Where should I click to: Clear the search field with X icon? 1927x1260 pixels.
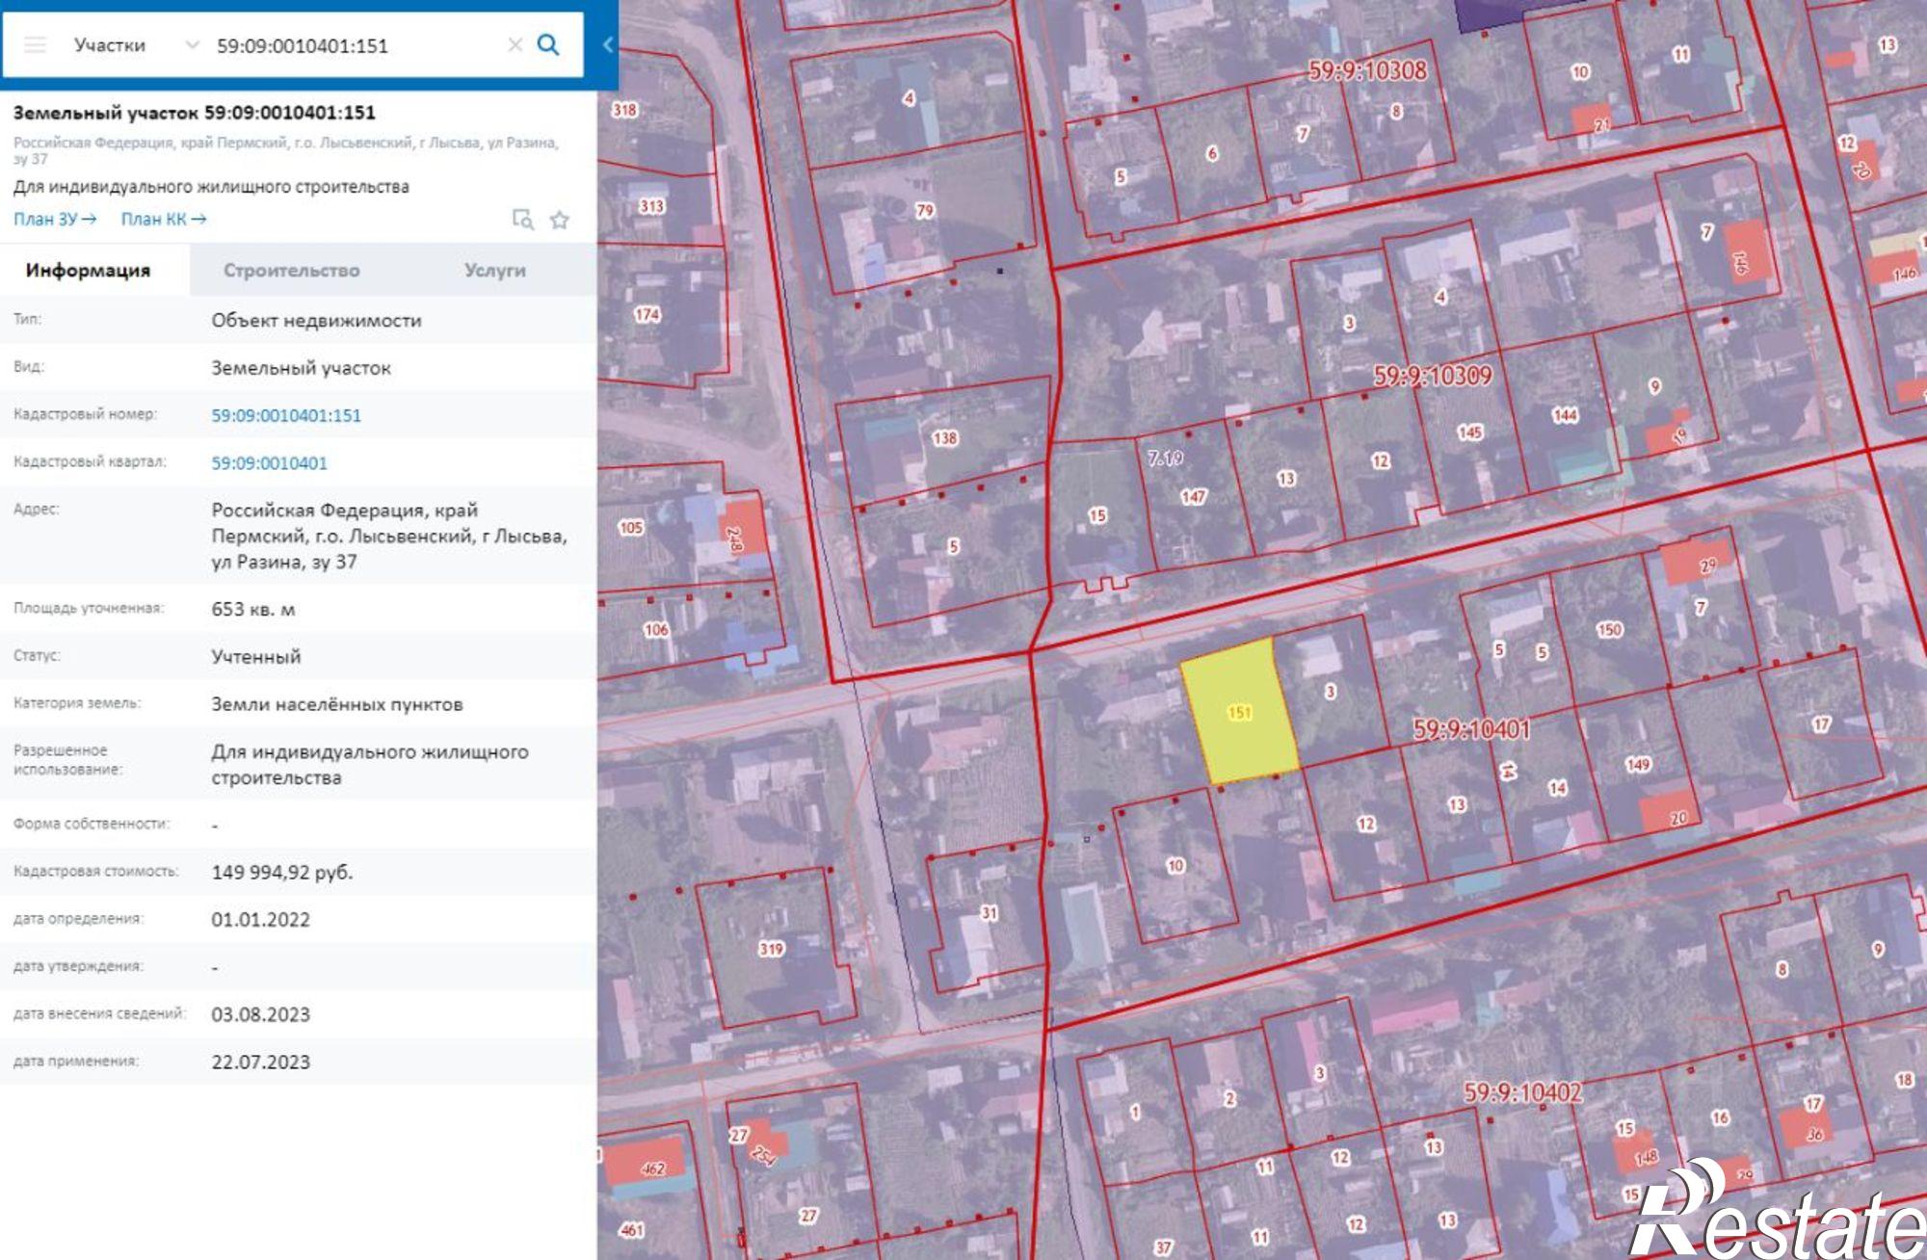click(x=515, y=45)
